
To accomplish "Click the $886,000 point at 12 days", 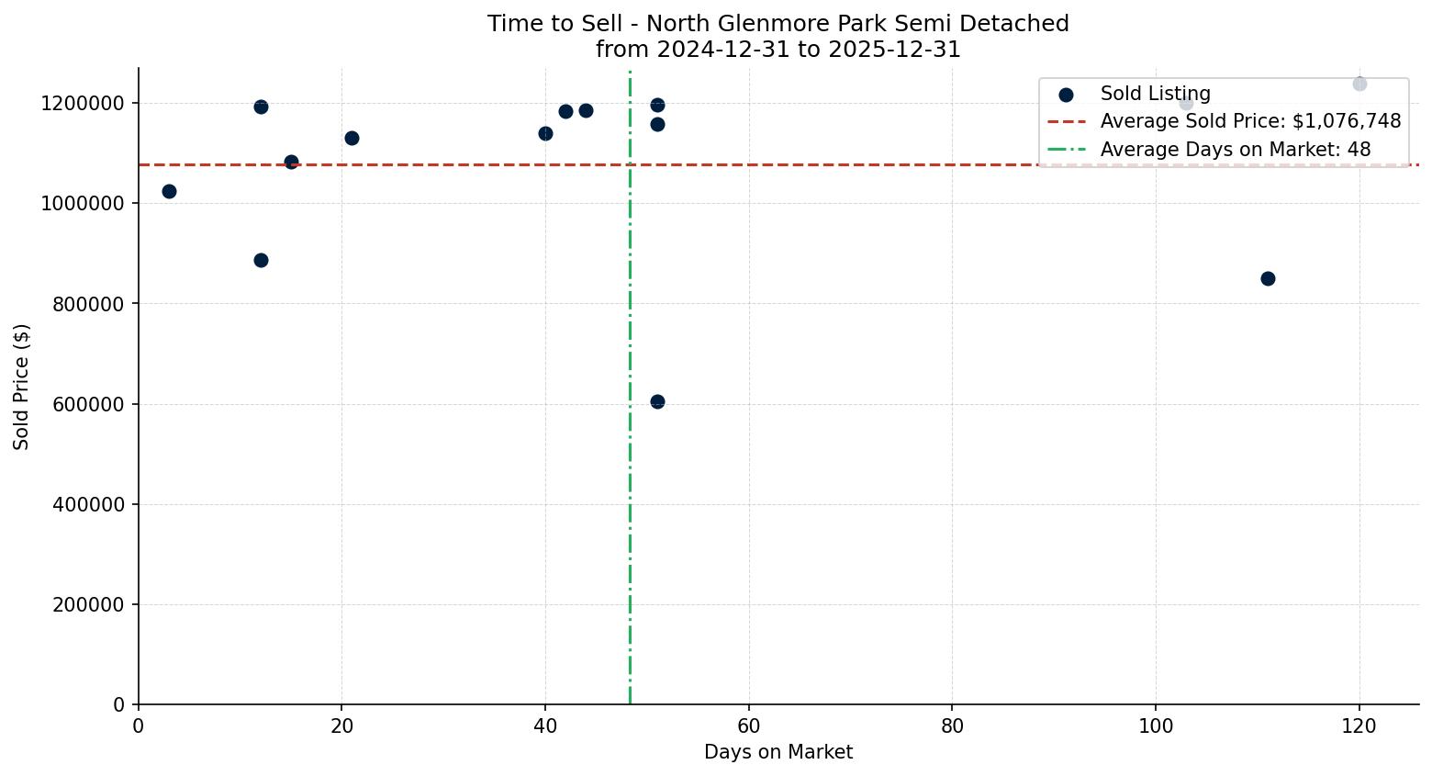I will pos(261,260).
